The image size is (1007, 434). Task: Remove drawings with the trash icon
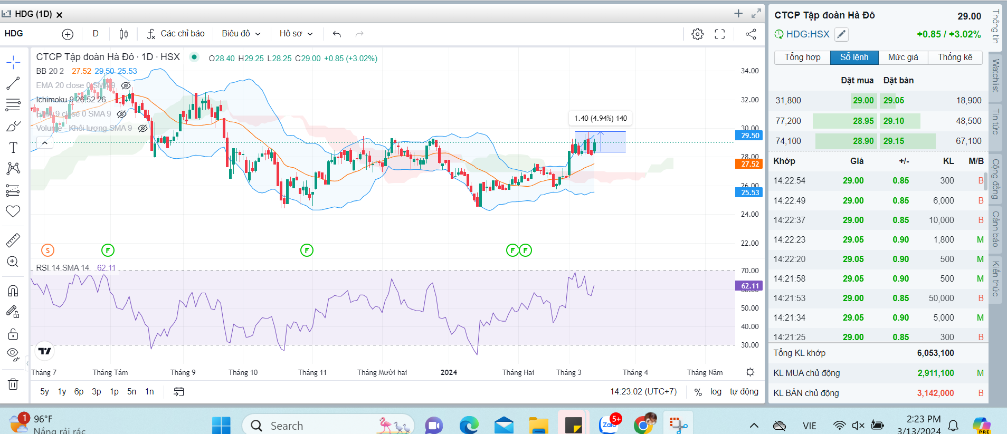[x=13, y=384]
